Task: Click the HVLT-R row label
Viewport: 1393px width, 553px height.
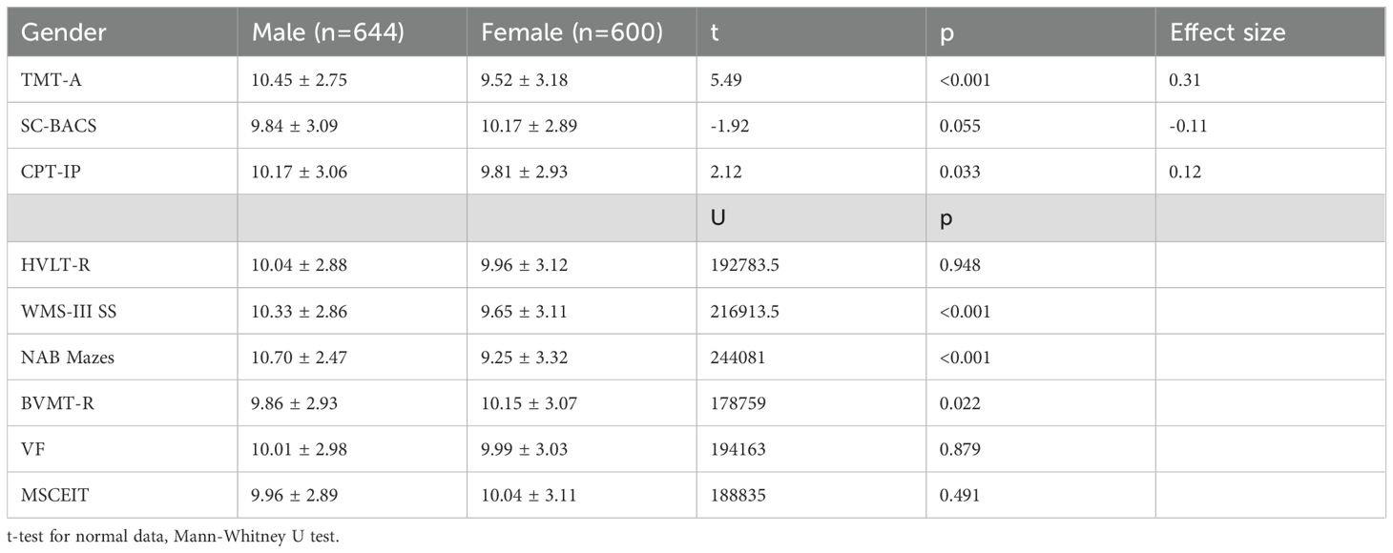Action: (x=50, y=265)
